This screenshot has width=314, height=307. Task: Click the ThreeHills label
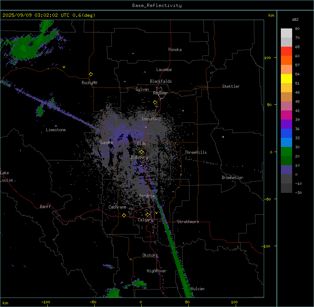click(x=196, y=152)
